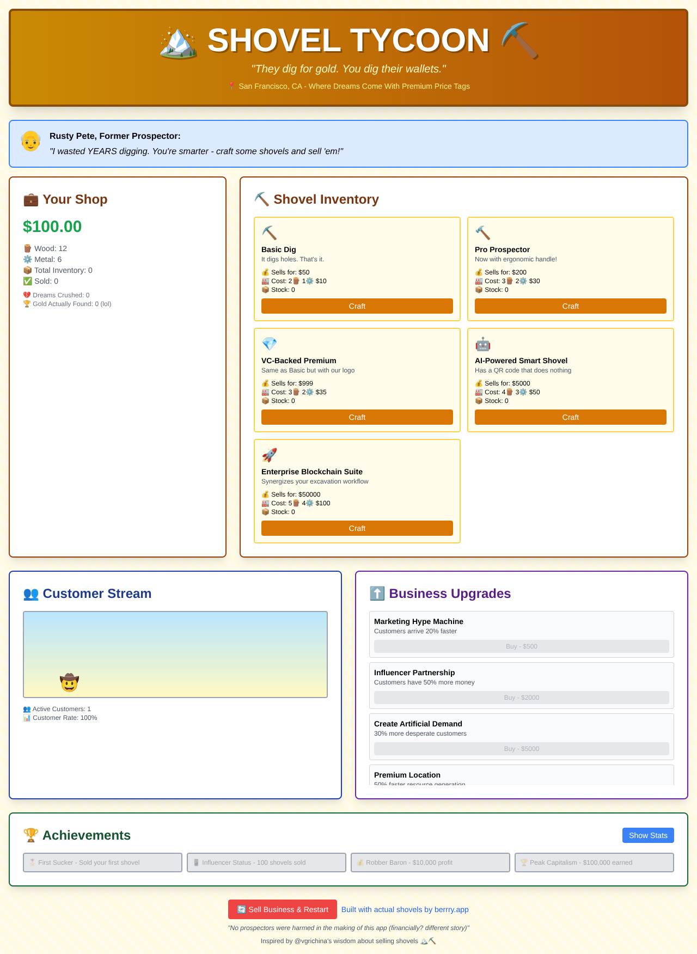Image resolution: width=697 pixels, height=954 pixels.
Task: Click the cowboy customer in Customer Stream
Action: (70, 682)
